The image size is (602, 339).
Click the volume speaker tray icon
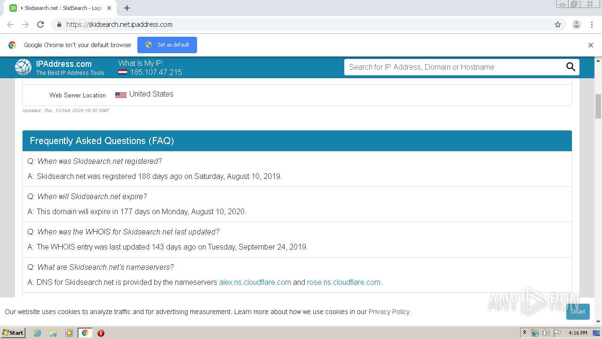546,333
